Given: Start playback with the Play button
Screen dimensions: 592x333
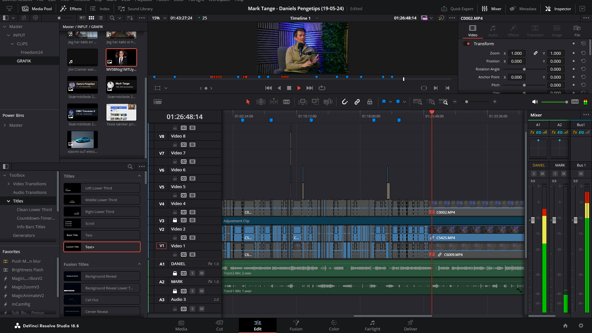Looking at the screenshot, I should click(x=299, y=88).
